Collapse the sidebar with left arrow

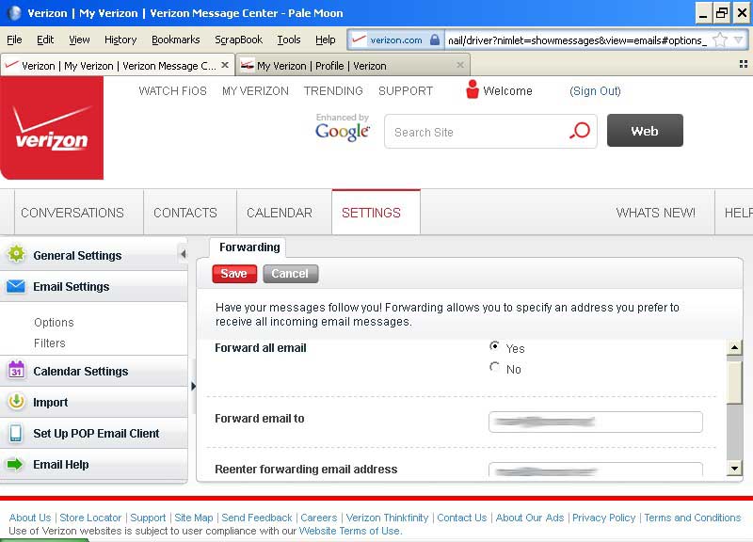183,254
